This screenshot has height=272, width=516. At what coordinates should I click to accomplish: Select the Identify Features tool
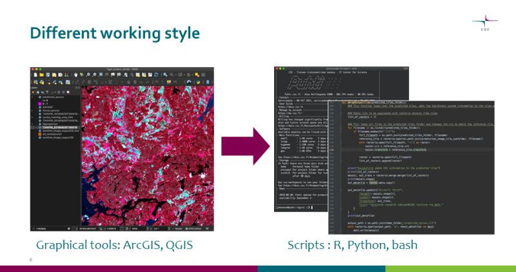pyautogui.click(x=165, y=75)
